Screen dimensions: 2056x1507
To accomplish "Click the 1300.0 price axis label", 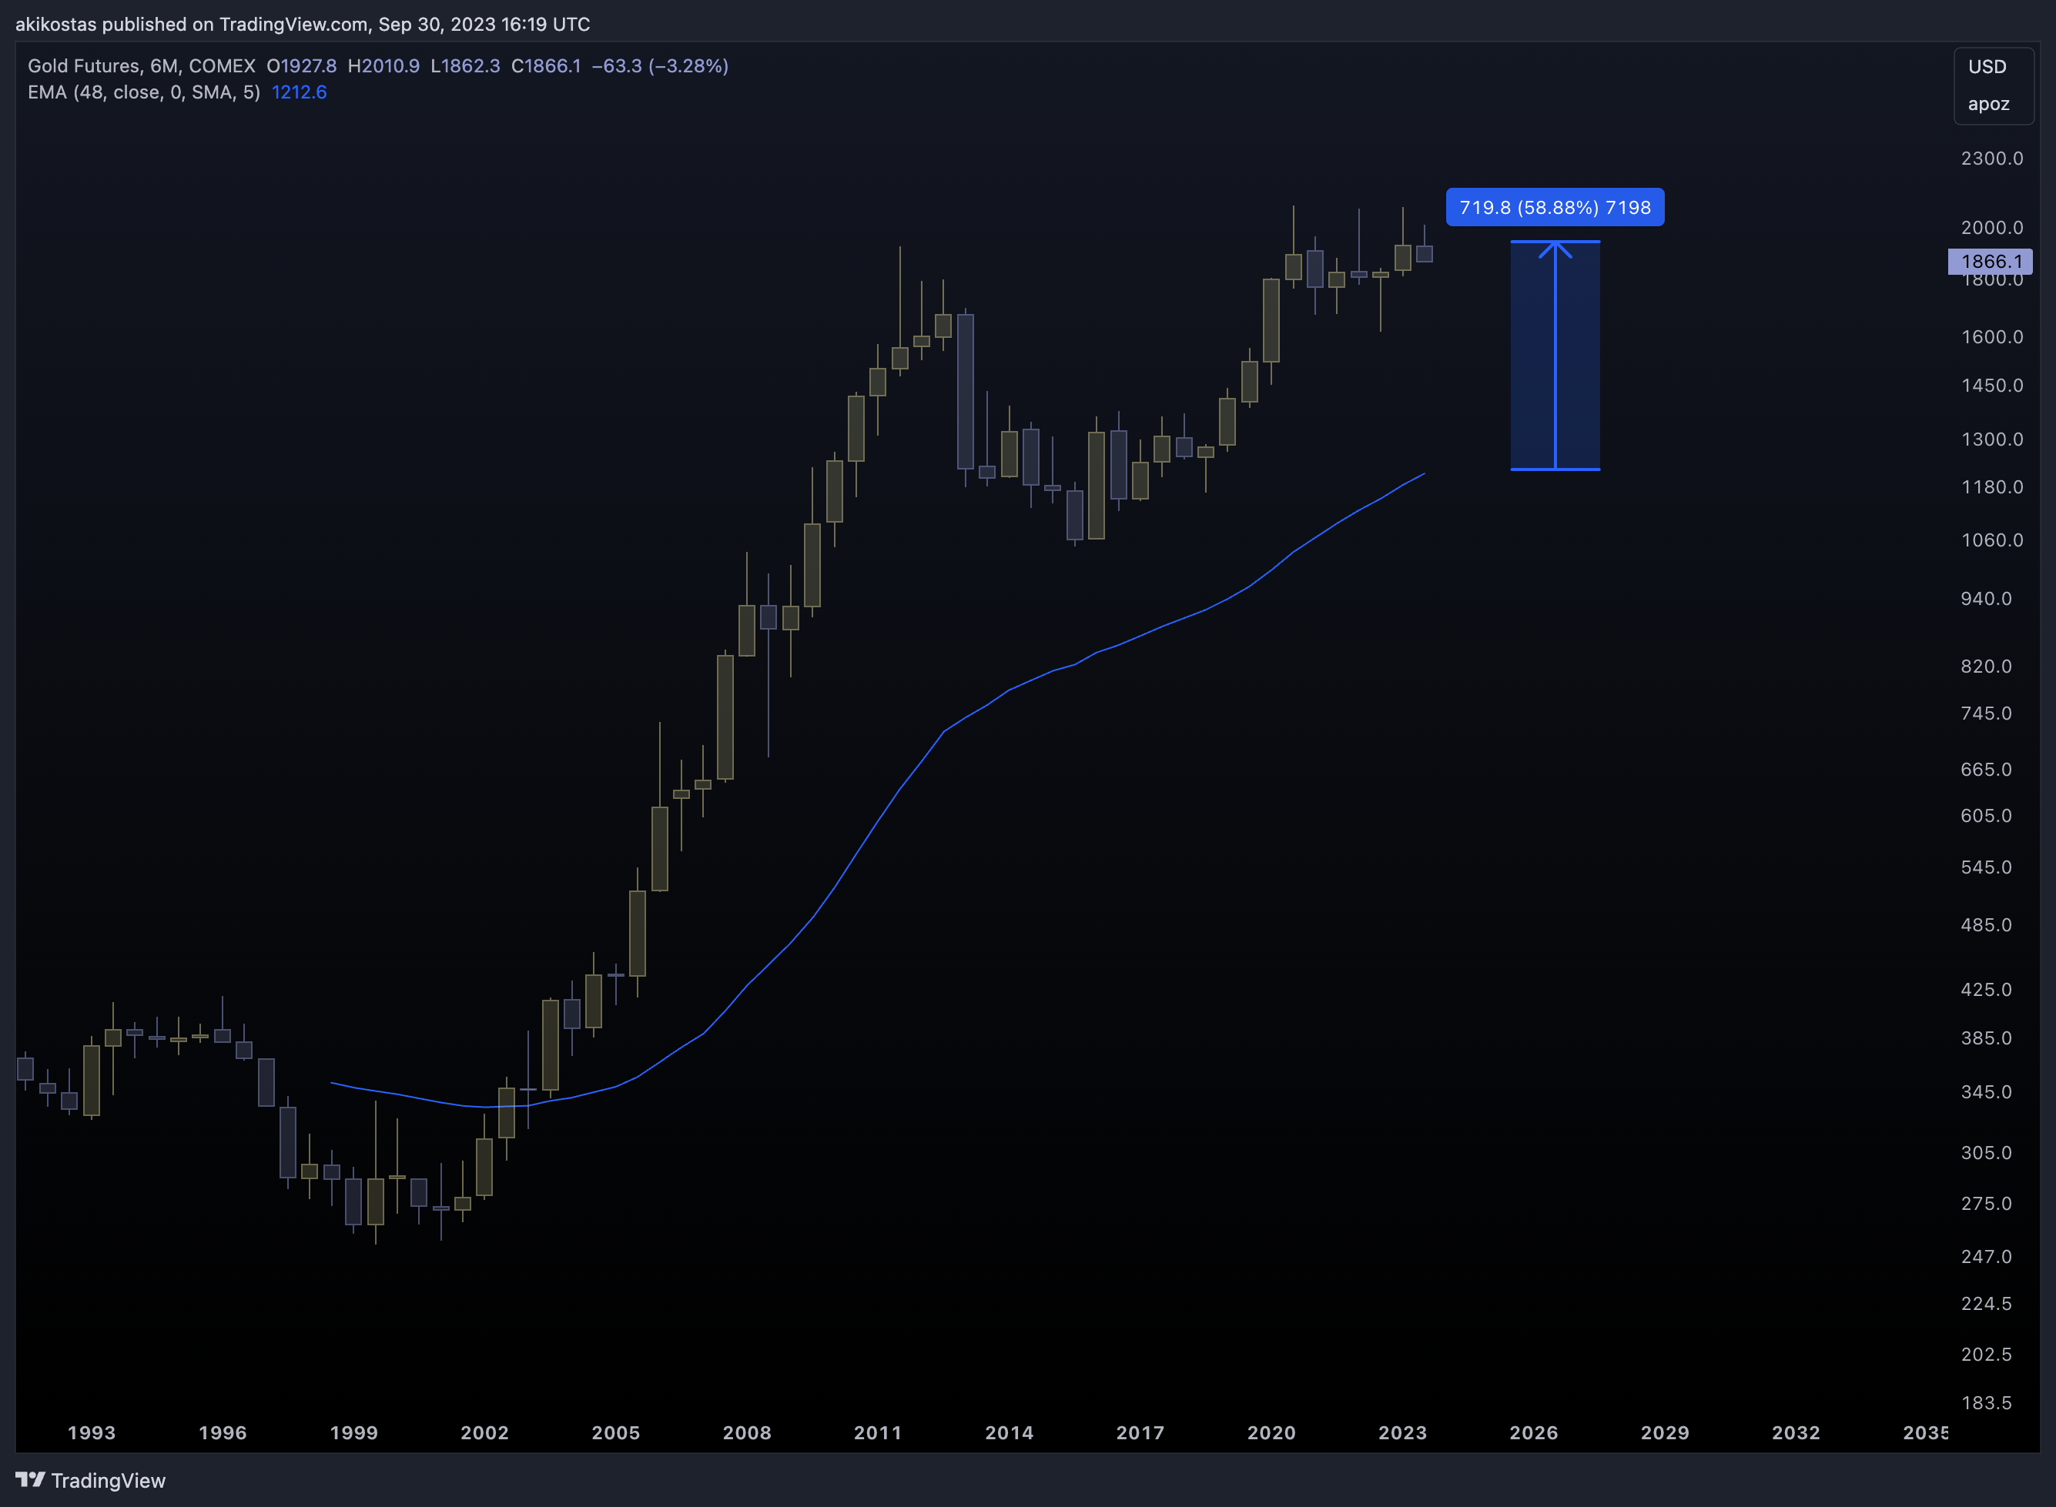I will [x=1992, y=439].
